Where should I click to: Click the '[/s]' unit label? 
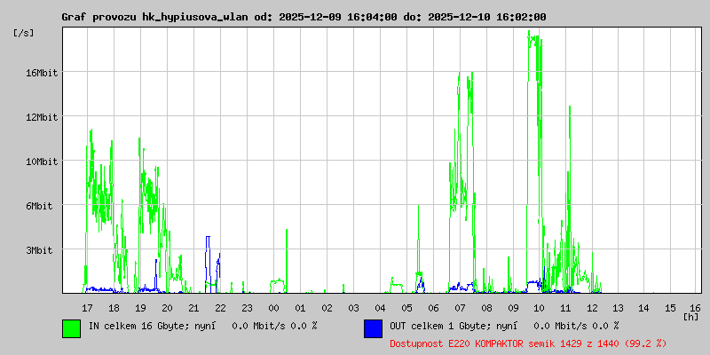point(24,33)
